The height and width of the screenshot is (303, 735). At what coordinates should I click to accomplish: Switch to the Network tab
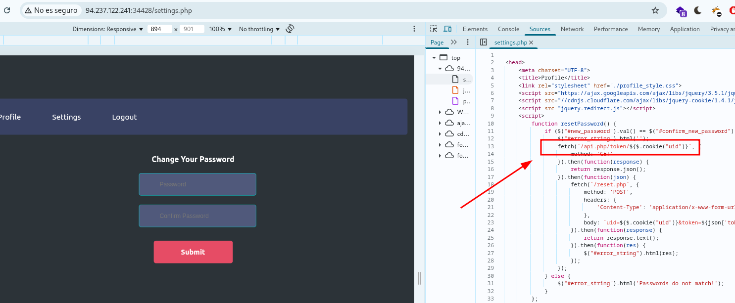click(x=572, y=29)
